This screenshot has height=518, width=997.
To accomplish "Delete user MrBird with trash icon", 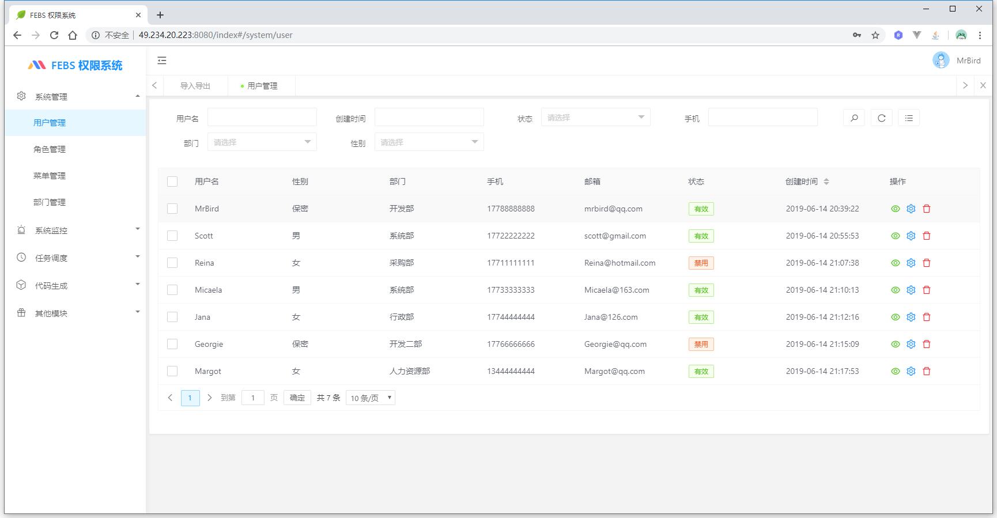I will tap(927, 209).
